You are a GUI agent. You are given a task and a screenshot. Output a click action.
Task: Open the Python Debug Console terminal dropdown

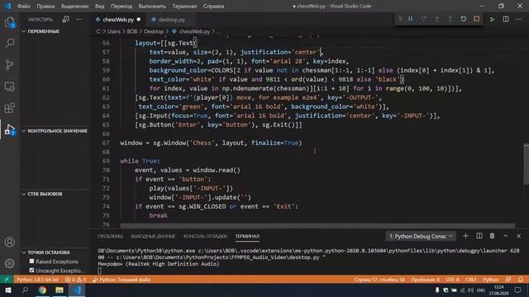tap(421, 236)
